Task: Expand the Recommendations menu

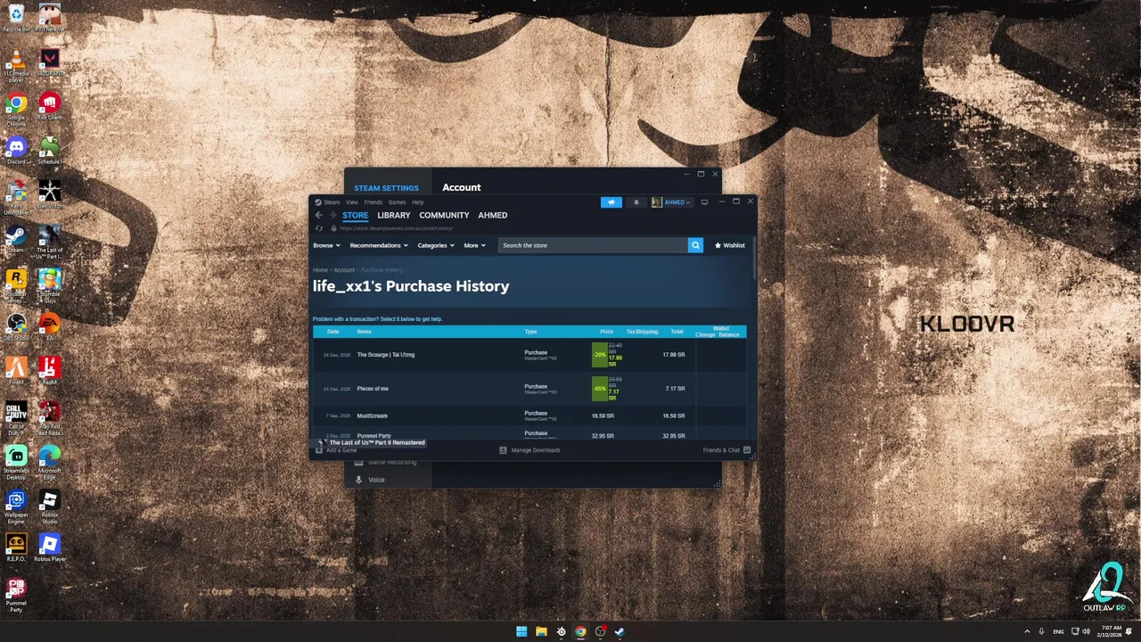Action: coord(379,245)
